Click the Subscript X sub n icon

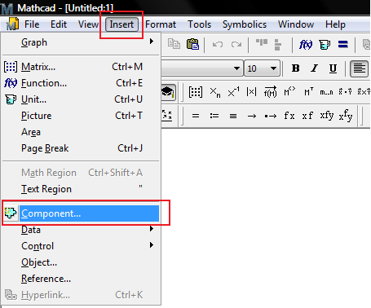pyautogui.click(x=215, y=93)
